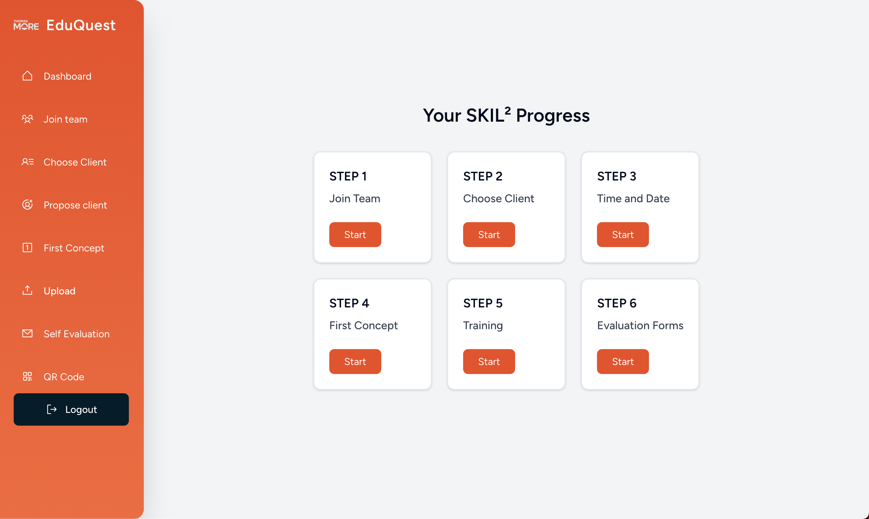This screenshot has width=869, height=519.
Task: Click the Dashboard home icon
Action: coord(27,76)
